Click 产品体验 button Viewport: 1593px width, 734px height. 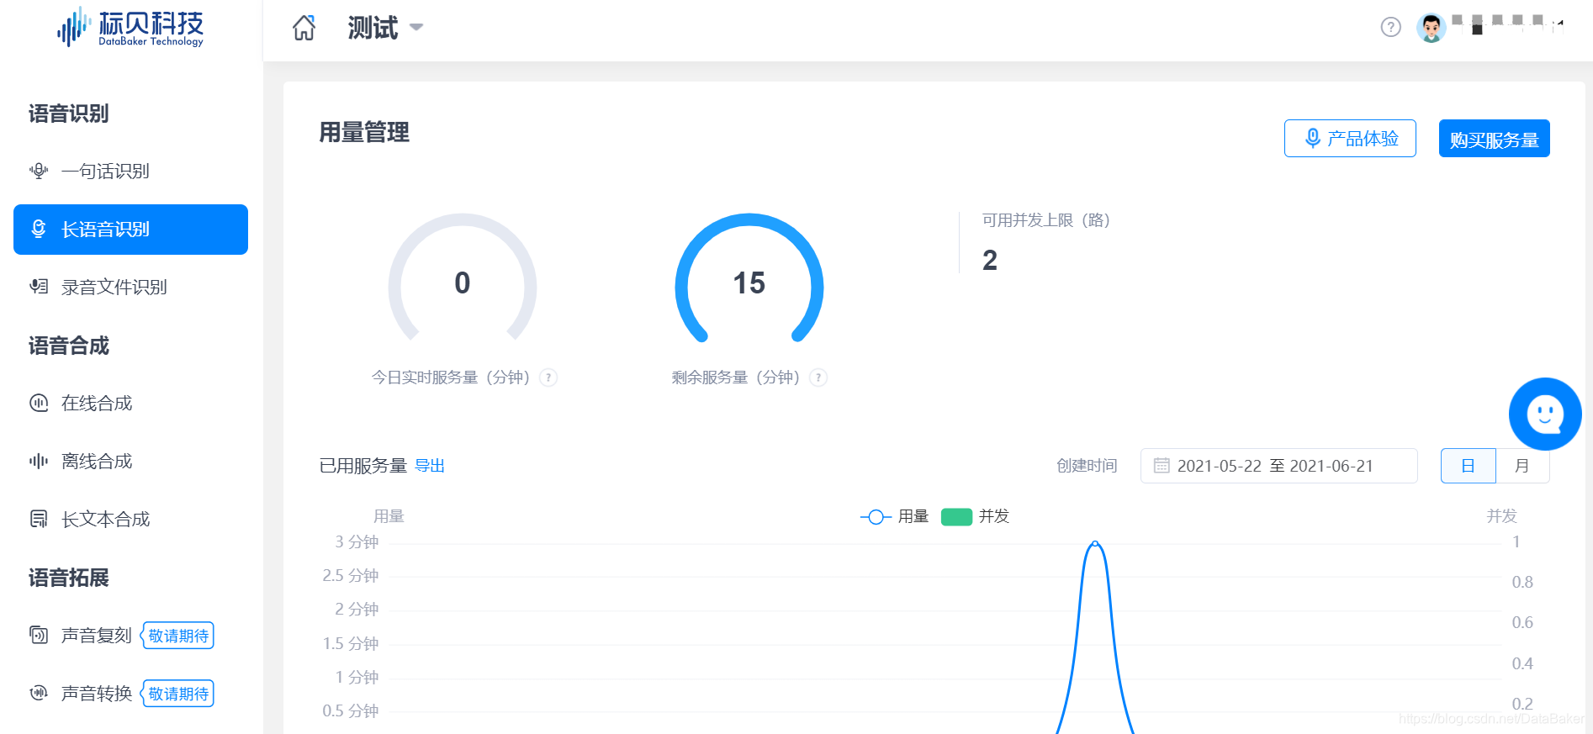pos(1350,138)
